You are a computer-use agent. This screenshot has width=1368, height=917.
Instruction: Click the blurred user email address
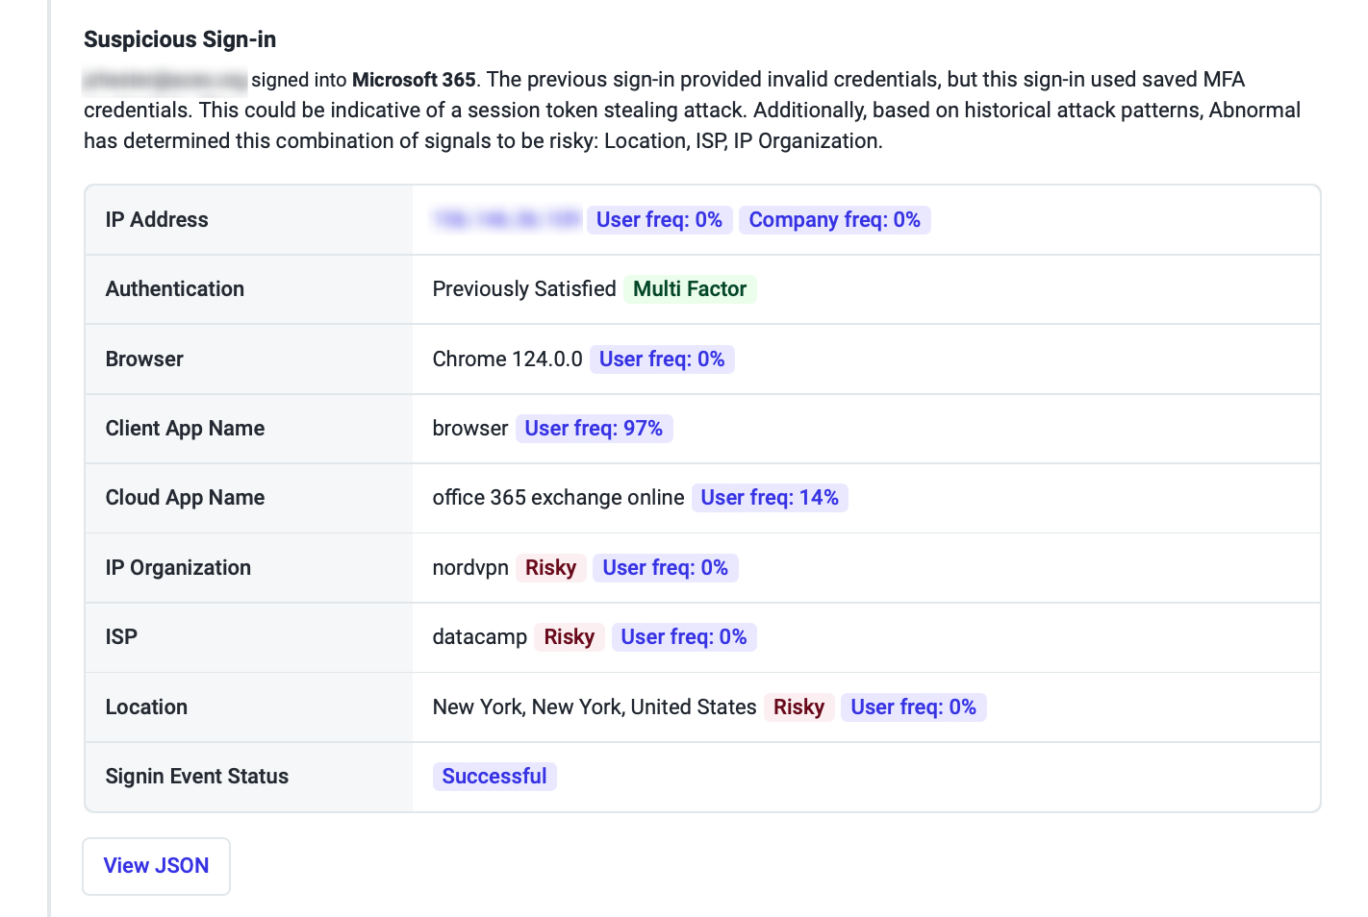tap(165, 80)
